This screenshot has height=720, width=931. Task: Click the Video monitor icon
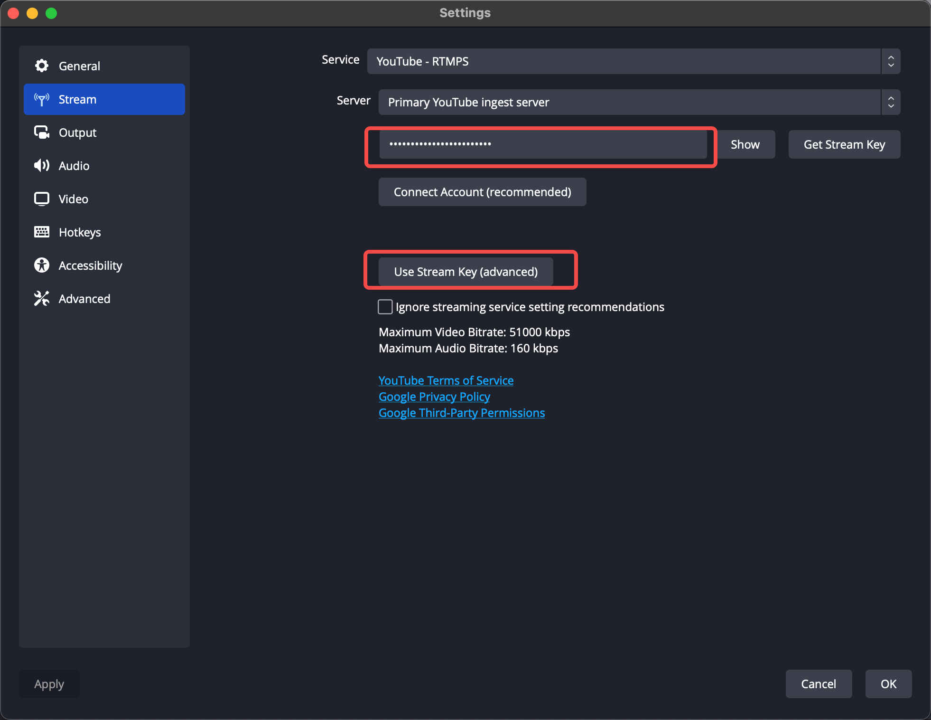(x=42, y=199)
